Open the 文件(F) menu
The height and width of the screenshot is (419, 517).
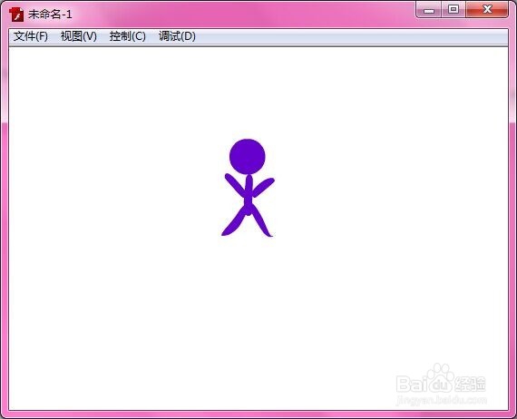[31, 36]
